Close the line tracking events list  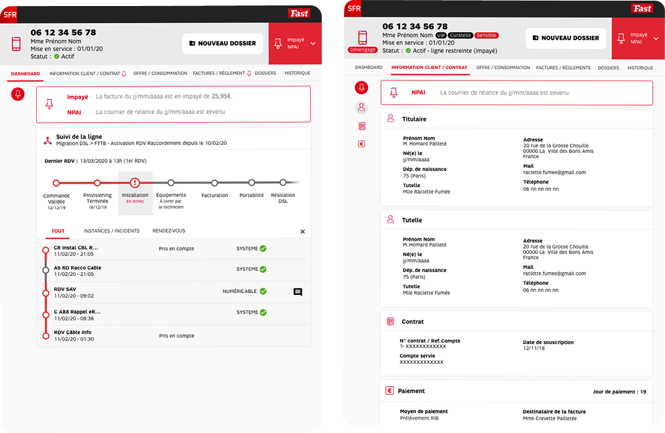[302, 232]
